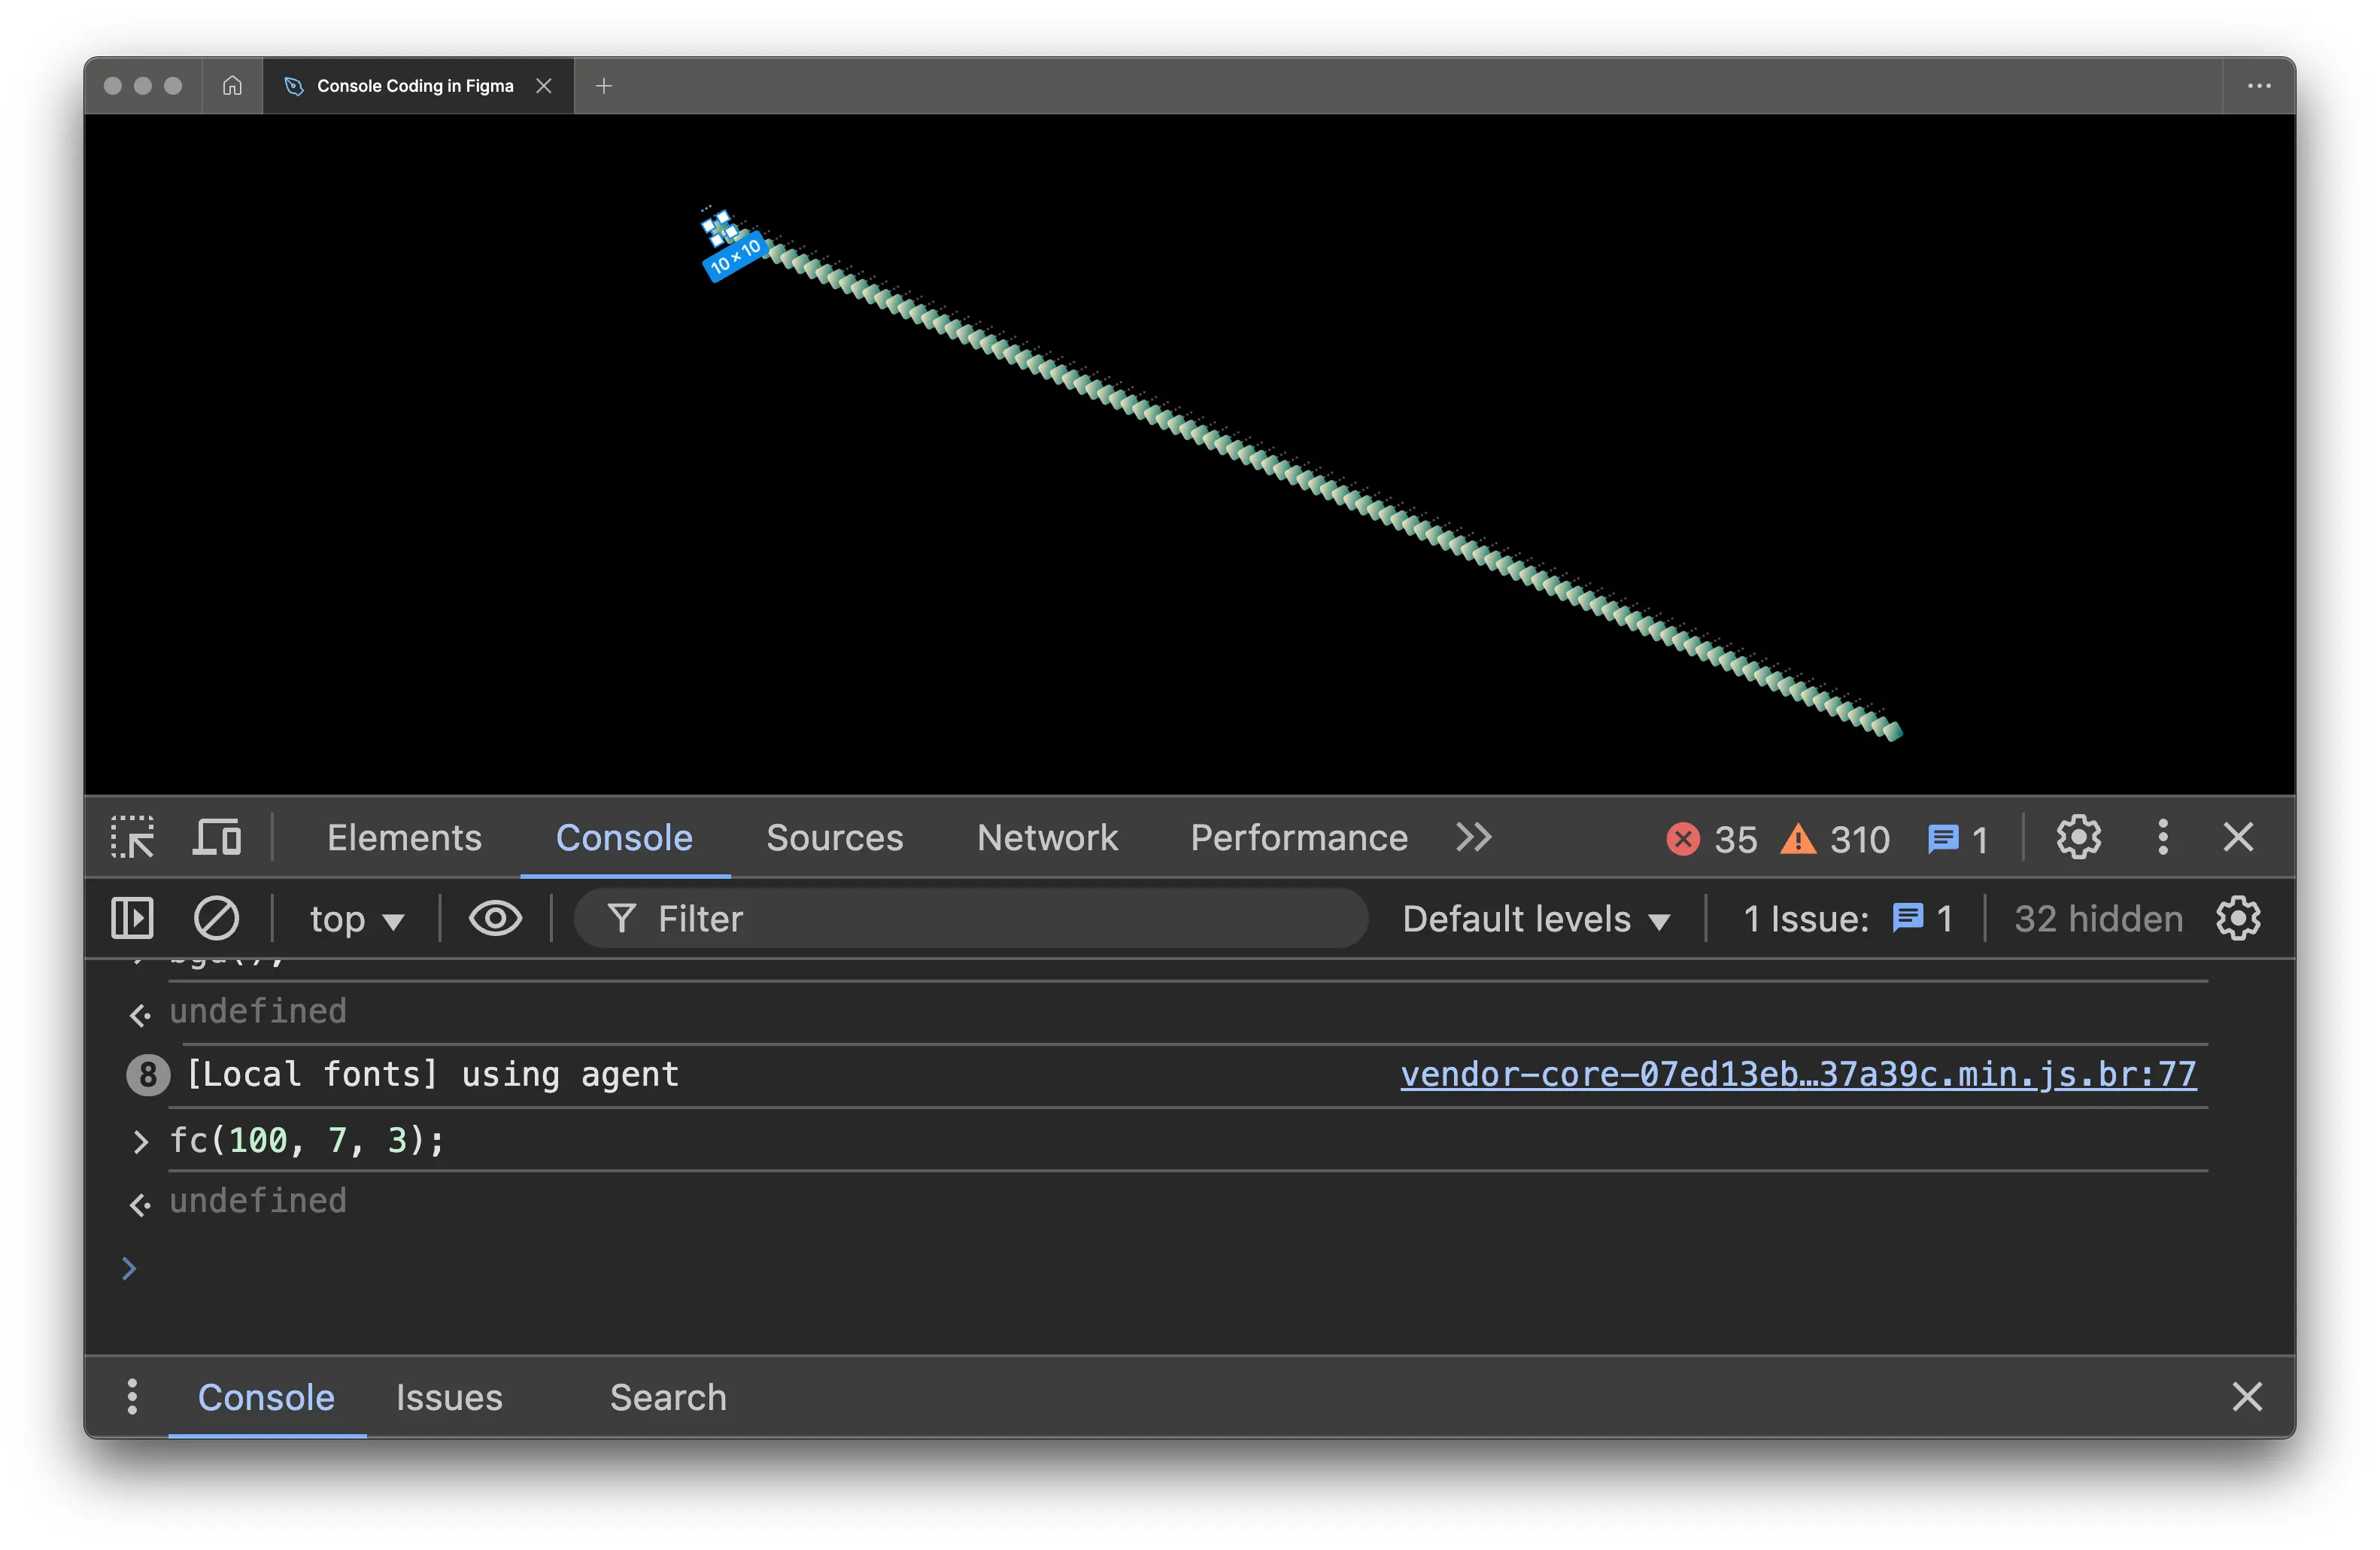The height and width of the screenshot is (1550, 2380).
Task: Toggle the console sidebar panel icon
Action: (x=132, y=919)
